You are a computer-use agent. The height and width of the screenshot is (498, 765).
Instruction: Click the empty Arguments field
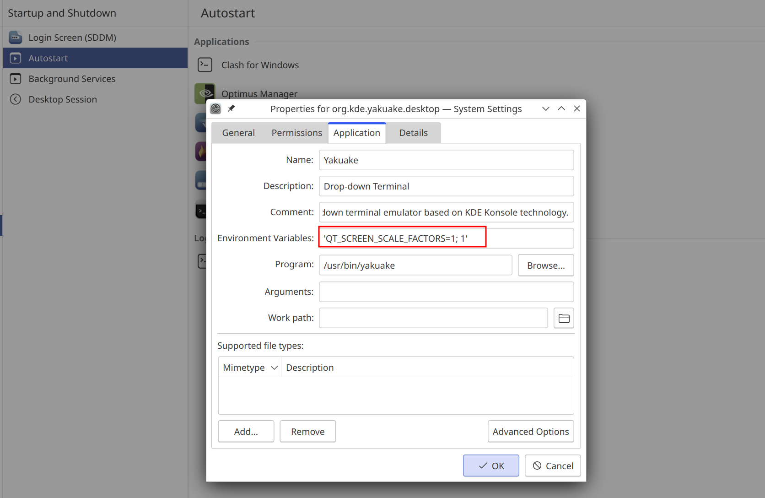pyautogui.click(x=447, y=292)
